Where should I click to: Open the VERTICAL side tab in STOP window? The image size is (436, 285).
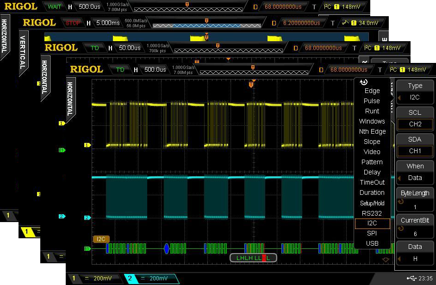click(23, 53)
